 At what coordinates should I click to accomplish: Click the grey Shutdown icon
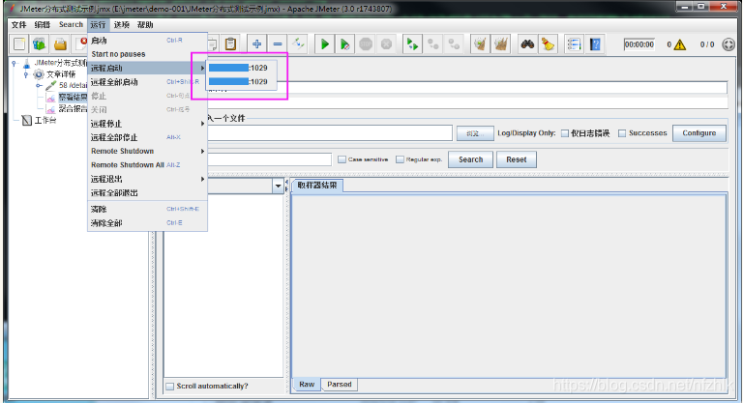click(x=386, y=44)
